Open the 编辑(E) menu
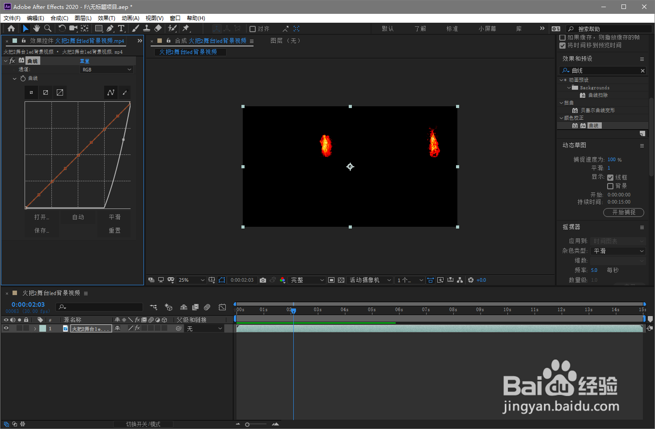 [x=35, y=18]
